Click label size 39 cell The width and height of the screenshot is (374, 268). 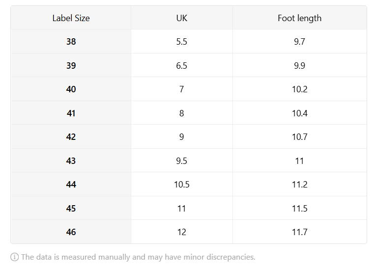[x=71, y=65]
